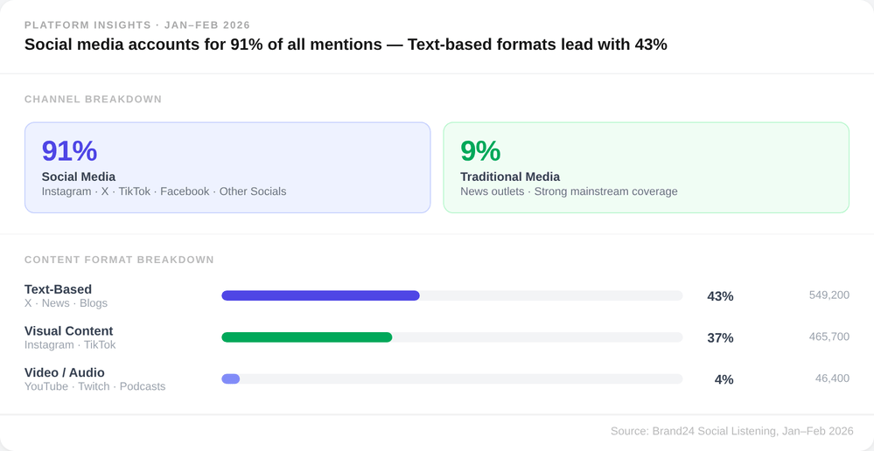Click the Traditional Media card title
This screenshot has height=451, width=874.
tap(510, 177)
